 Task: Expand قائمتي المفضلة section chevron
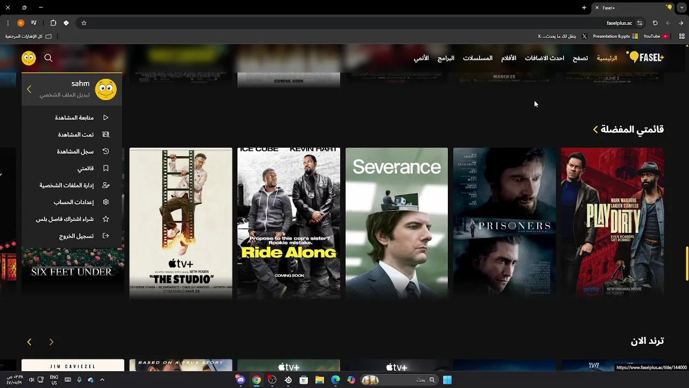click(595, 129)
